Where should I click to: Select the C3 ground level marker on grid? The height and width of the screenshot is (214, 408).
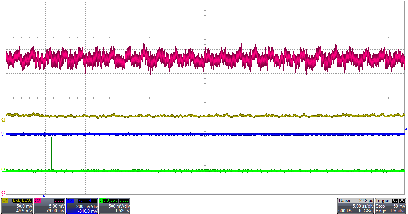[3, 133]
